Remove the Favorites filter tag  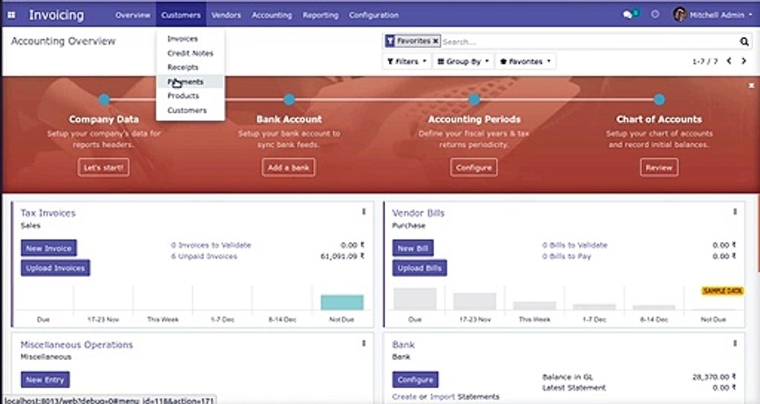tap(435, 41)
